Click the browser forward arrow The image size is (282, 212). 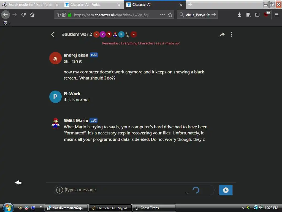tap(15, 15)
